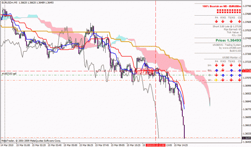Click the MetaQuotes Software Corp. copyright text
Image resolution: width=251 pixels, height=147 pixels.
[31, 141]
